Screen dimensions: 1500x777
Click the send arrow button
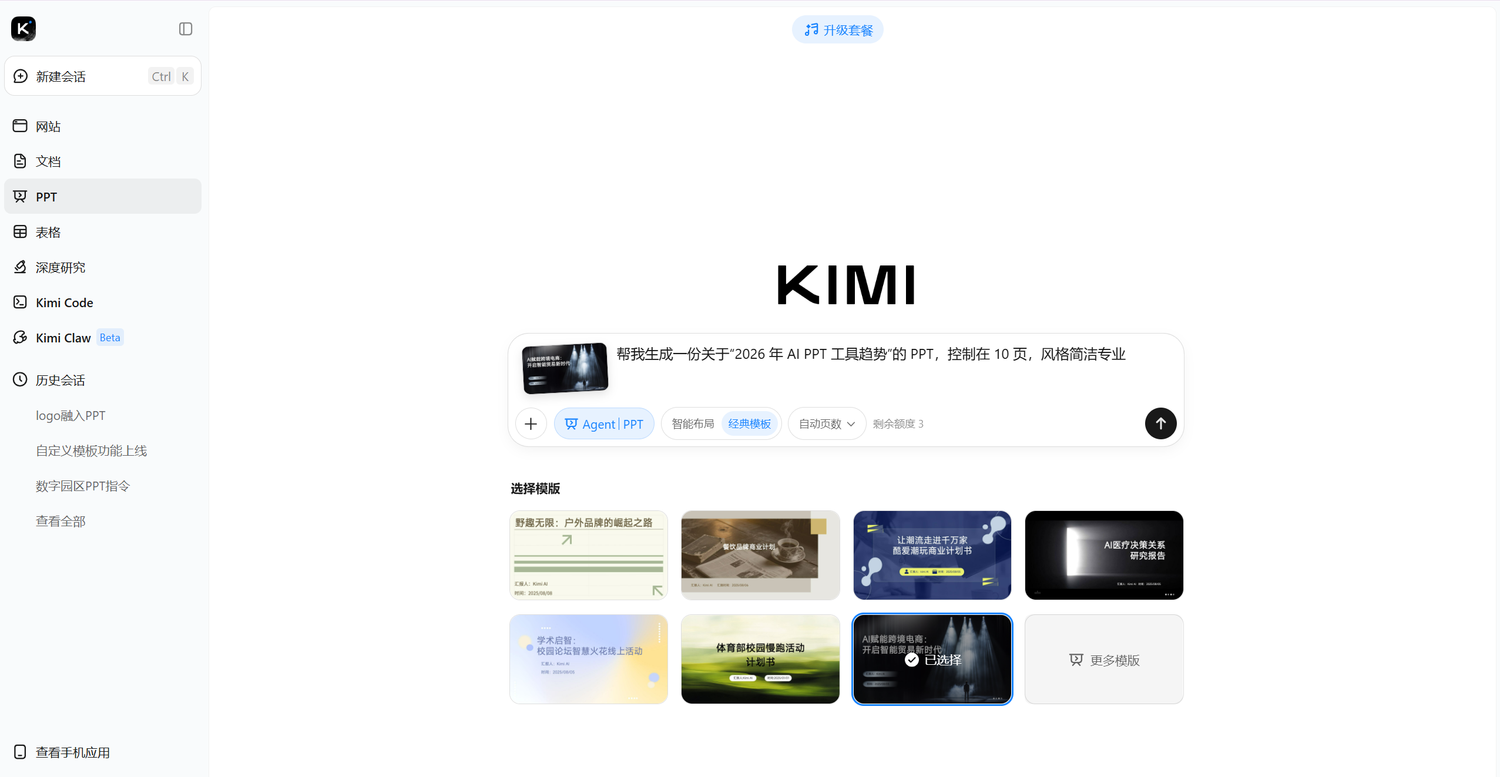1160,423
